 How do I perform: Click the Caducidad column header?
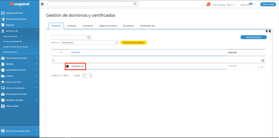[x=232, y=52]
